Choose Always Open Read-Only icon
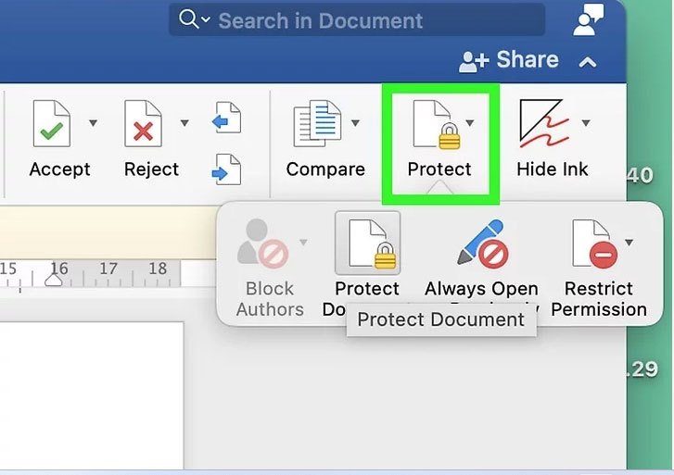This screenshot has width=674, height=475. [x=482, y=244]
